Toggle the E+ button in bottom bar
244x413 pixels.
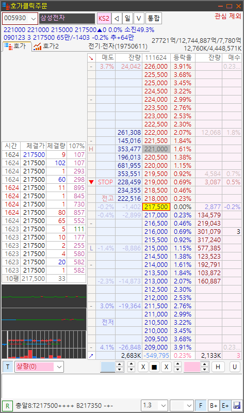click(225, 405)
